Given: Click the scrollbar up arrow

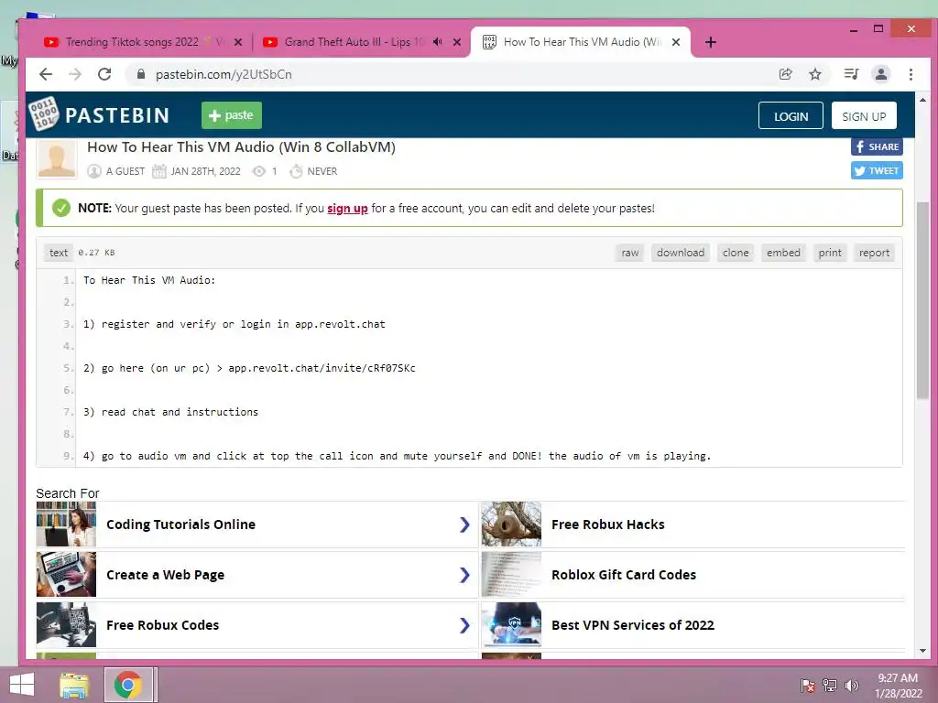Looking at the screenshot, I should tap(922, 100).
